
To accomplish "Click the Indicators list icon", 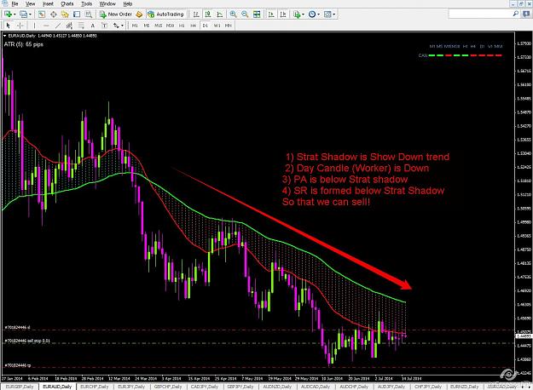I will tap(297, 14).
